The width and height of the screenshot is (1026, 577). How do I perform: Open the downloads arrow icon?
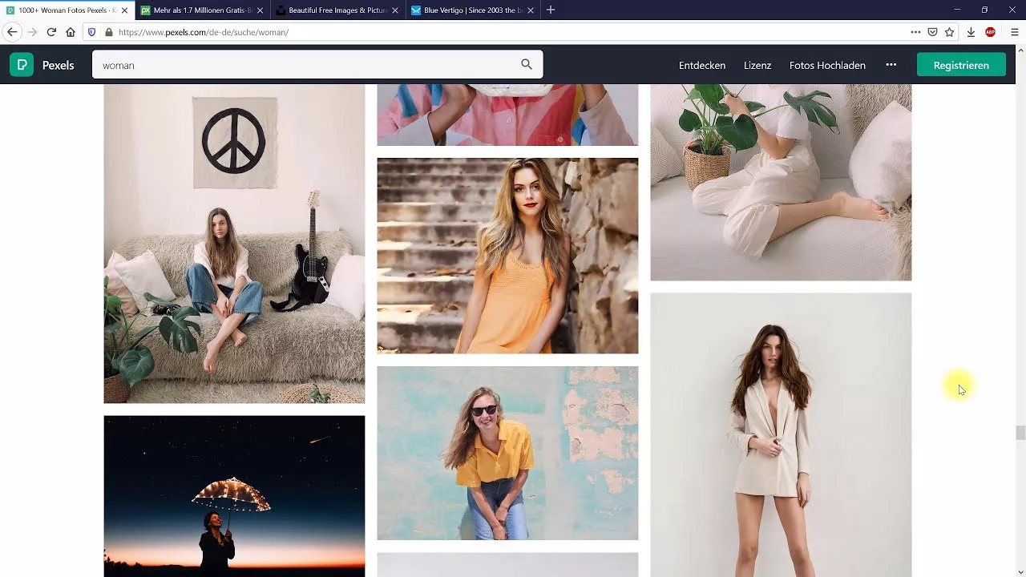[x=971, y=32]
